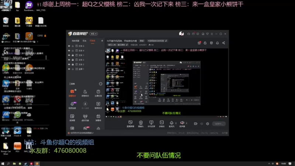Add a new scene with plus button

point(102,41)
